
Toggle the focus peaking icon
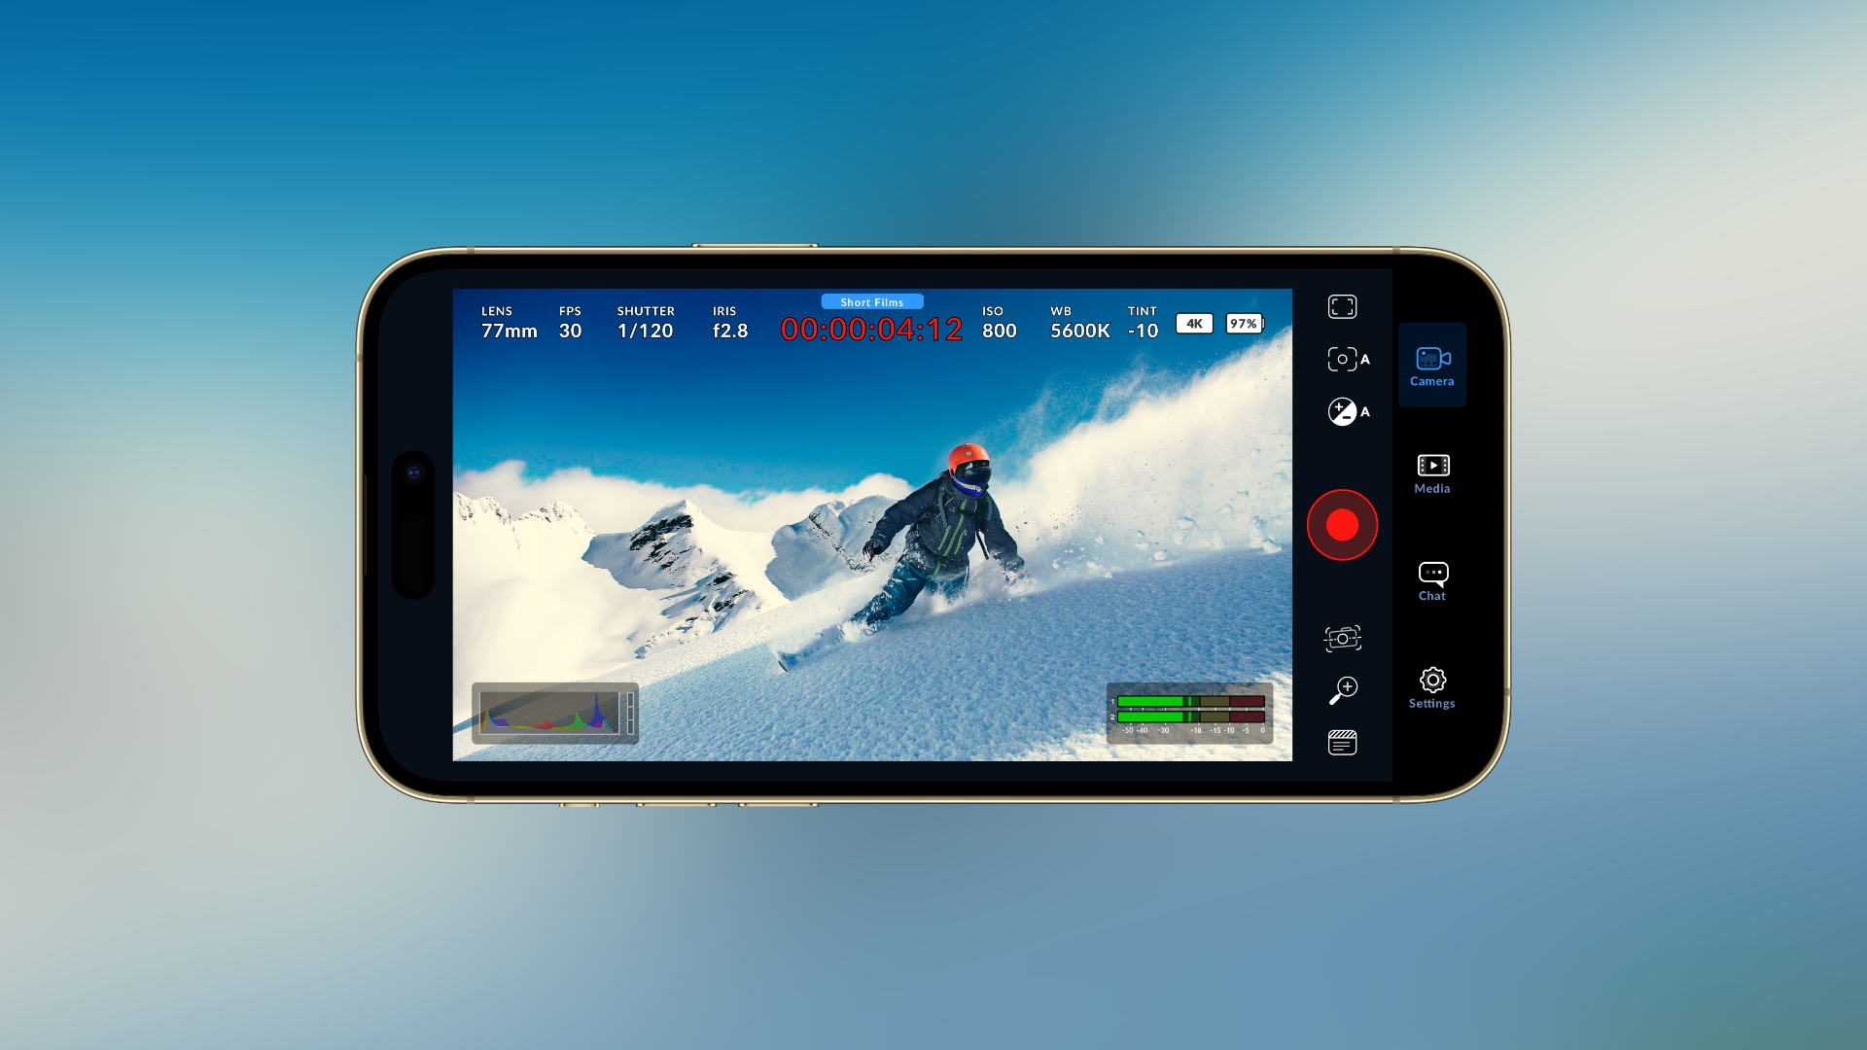tap(1343, 639)
